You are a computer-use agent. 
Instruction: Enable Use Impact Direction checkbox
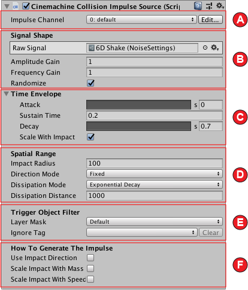point(90,258)
